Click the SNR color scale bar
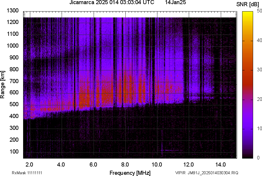 tap(248, 85)
